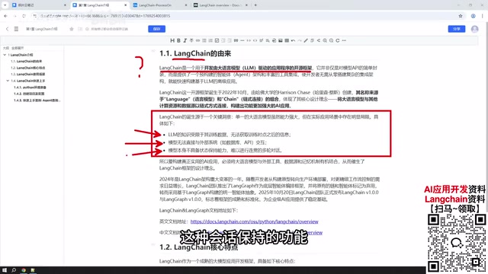The height and width of the screenshot is (274, 488).
Task: Insert code block with angle brackets icon
Action: coord(255,40)
